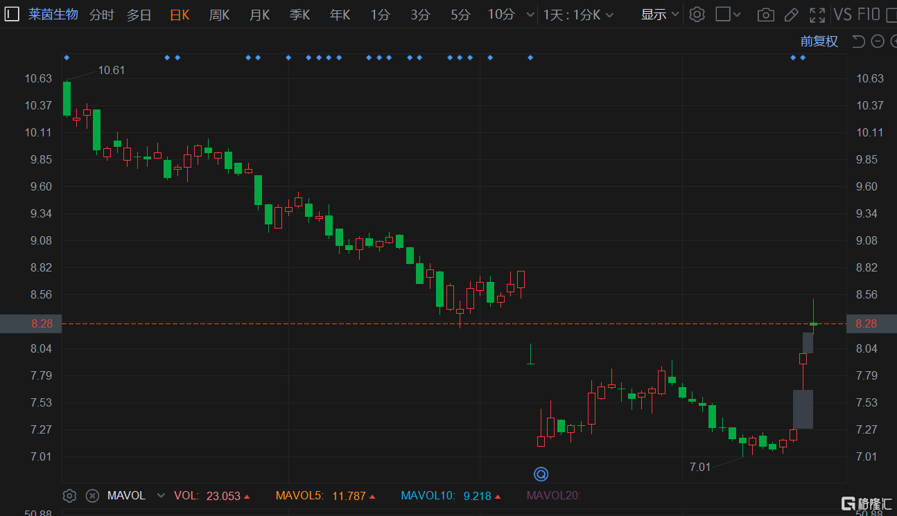Expand the 显示 dropdown
This screenshot has height=516, width=897.
[659, 15]
